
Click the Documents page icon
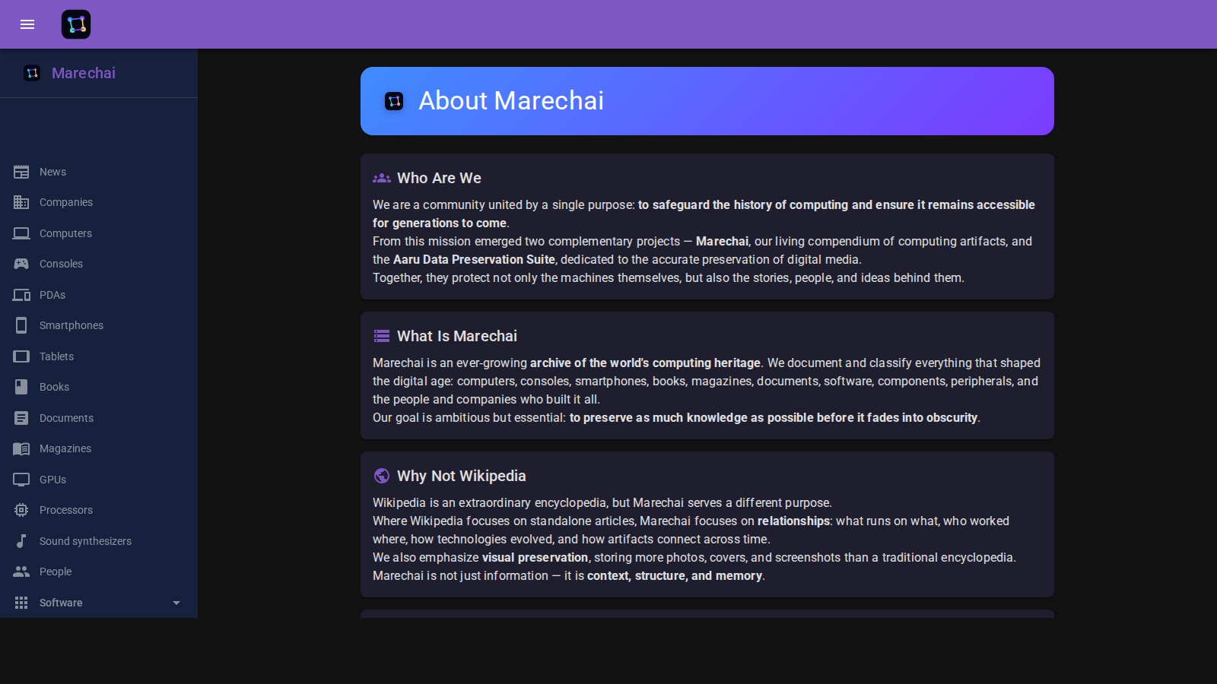tap(21, 418)
